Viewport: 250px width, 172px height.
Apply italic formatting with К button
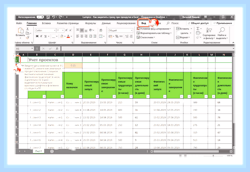click(x=41, y=36)
